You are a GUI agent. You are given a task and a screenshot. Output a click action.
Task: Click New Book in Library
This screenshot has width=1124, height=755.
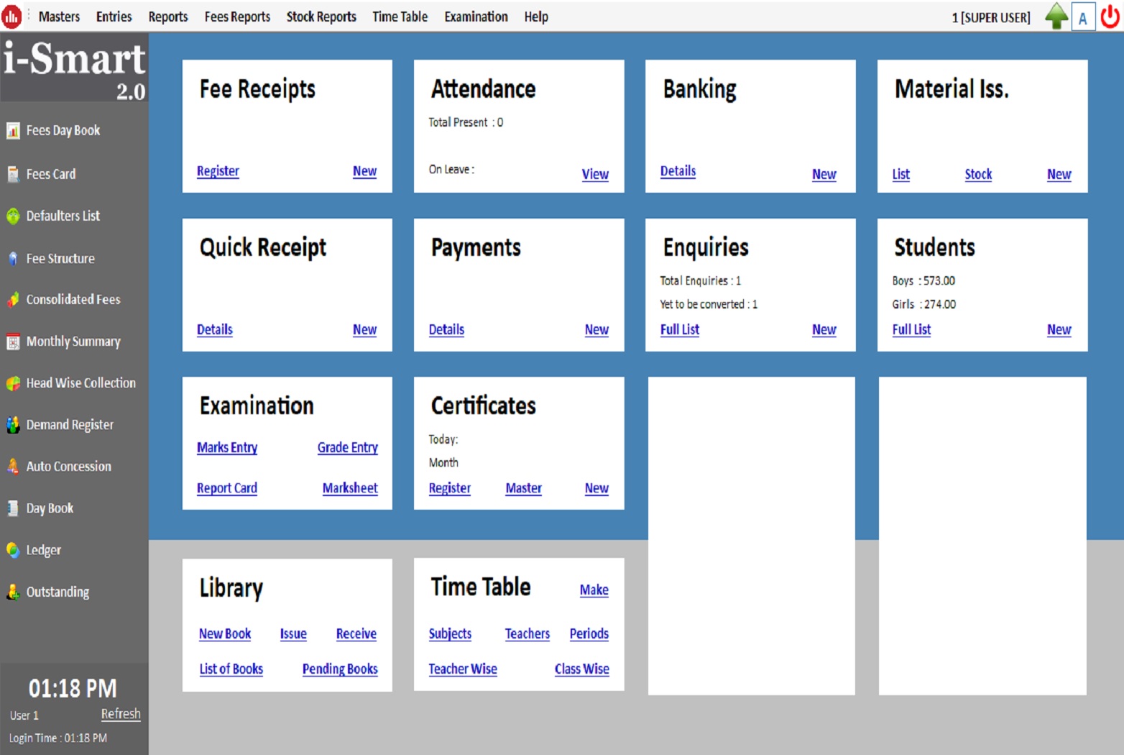click(x=225, y=633)
